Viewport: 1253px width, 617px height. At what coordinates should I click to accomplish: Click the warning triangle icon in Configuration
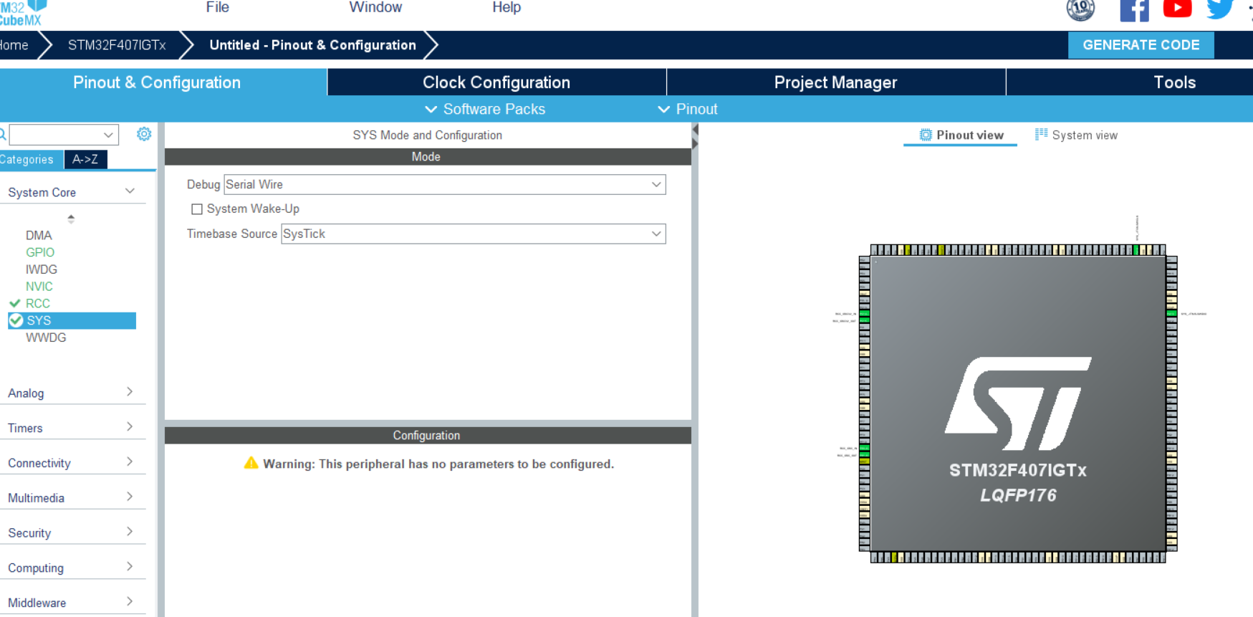point(251,463)
